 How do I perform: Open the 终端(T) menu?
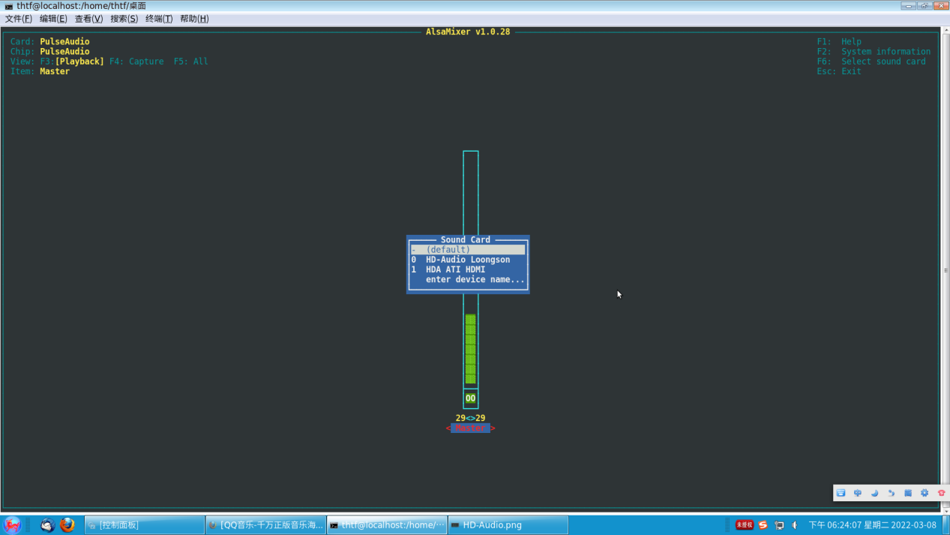158,19
